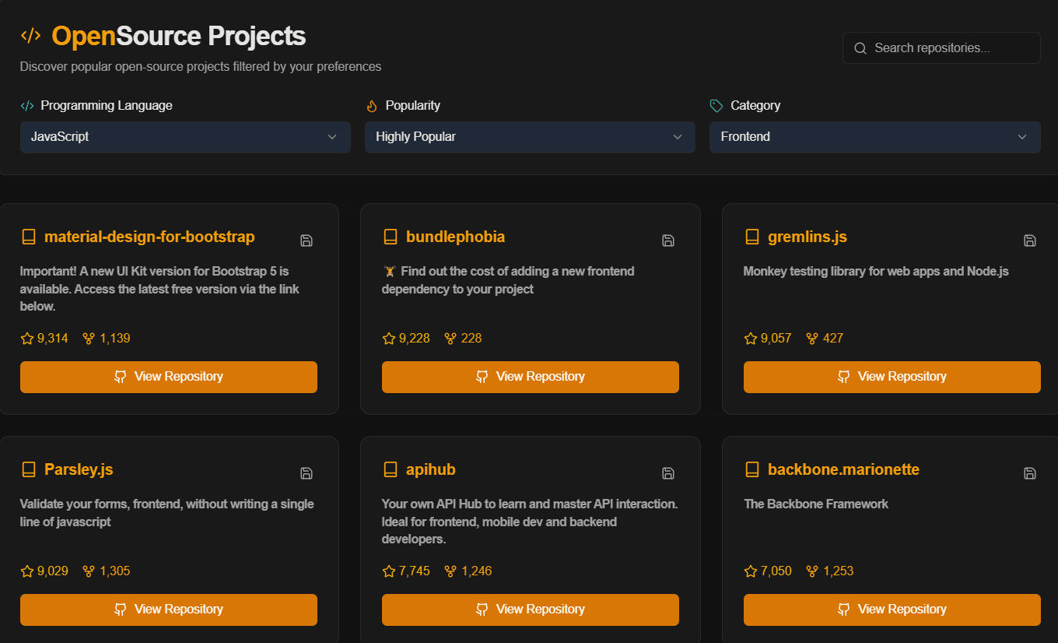This screenshot has width=1058, height=643.
Task: Click the fork icon on material-design-for-bootstrap card
Action: tap(89, 339)
